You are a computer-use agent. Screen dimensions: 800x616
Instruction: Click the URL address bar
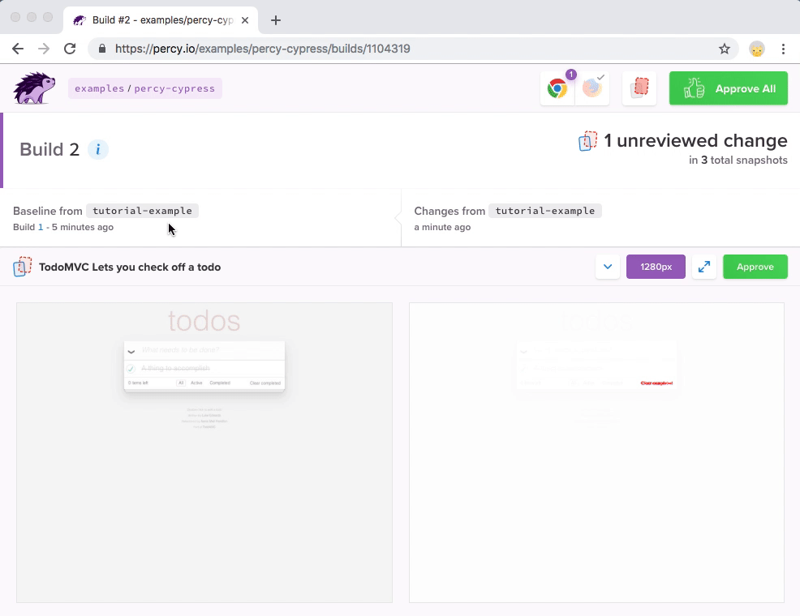(413, 49)
